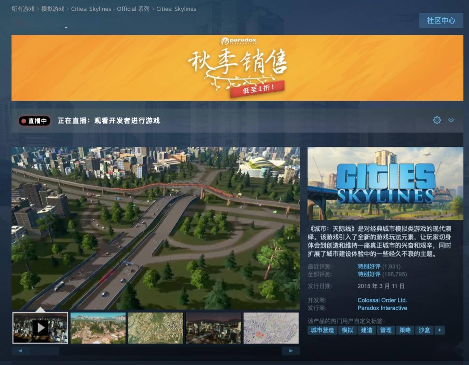Collapse the live broadcast panel chevron
The width and height of the screenshot is (469, 365).
pos(451,120)
